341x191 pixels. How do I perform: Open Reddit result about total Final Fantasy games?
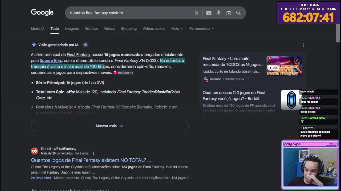coord(91,160)
